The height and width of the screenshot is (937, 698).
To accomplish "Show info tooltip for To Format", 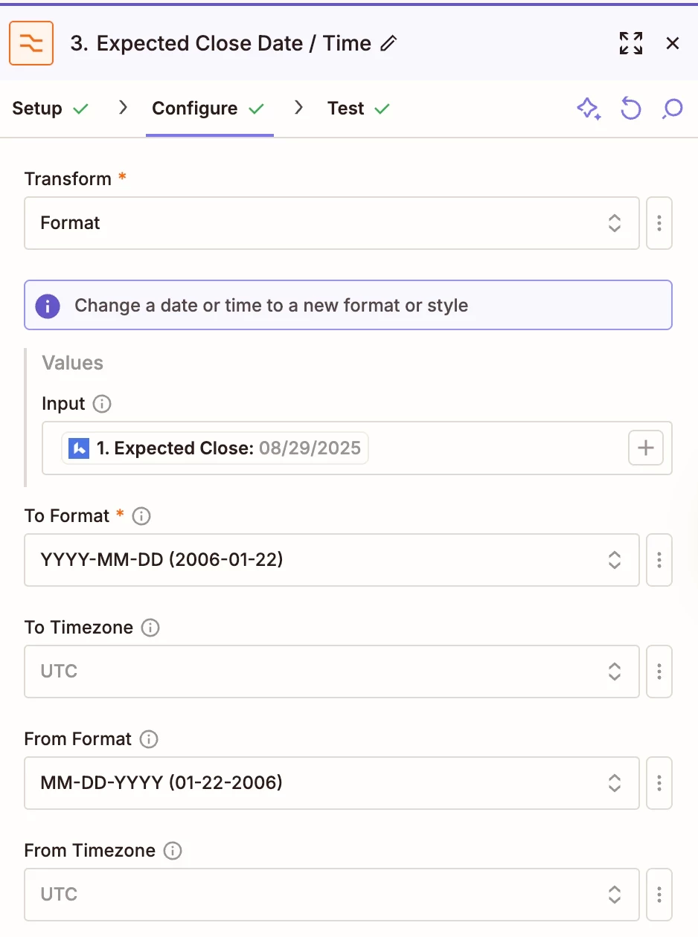I will coord(141,516).
